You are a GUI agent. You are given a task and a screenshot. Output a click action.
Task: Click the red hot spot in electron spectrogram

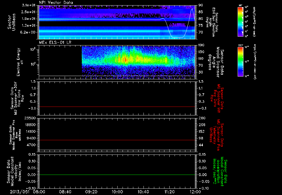pos(125,59)
